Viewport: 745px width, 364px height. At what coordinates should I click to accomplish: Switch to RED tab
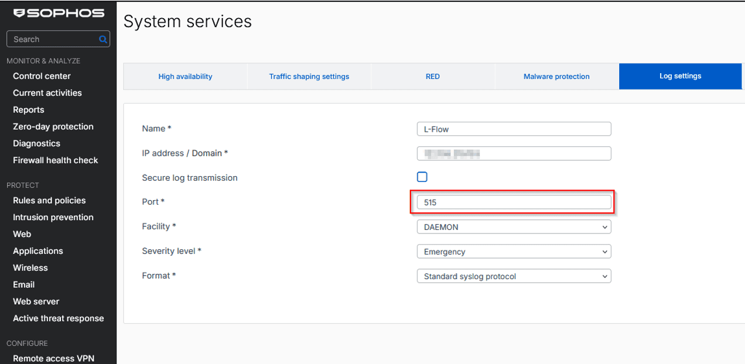[433, 77]
